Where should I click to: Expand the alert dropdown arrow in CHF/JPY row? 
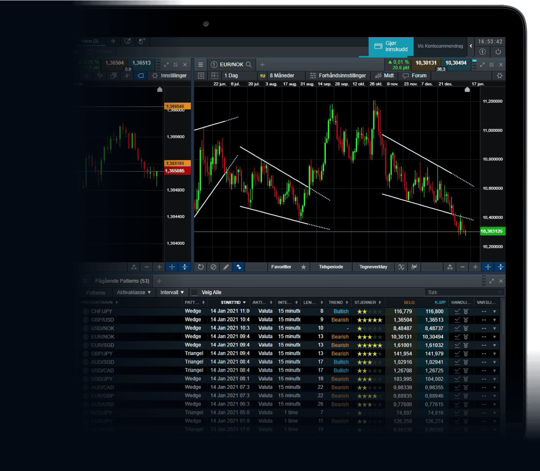494,311
